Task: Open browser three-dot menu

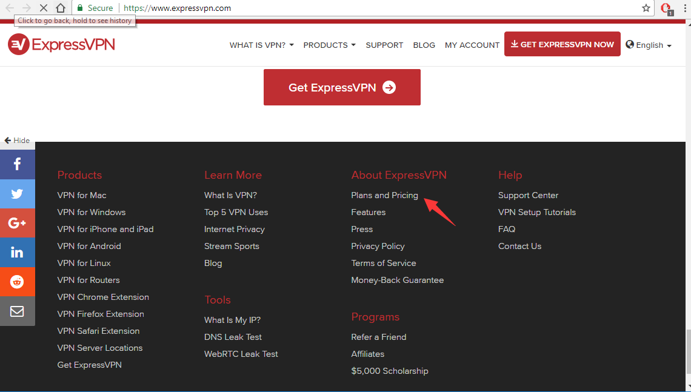Action: [x=684, y=8]
